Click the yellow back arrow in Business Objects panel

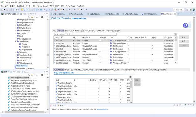pyautogui.click(x=32, y=17)
